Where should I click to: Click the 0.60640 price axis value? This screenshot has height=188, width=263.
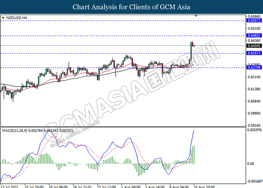tap(254, 101)
